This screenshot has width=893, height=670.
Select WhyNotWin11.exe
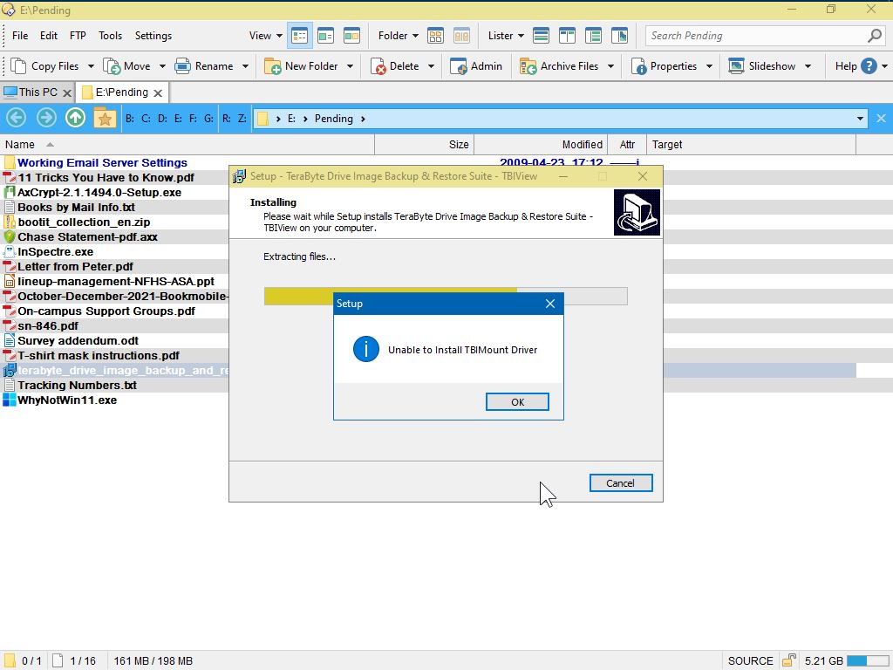(x=67, y=400)
